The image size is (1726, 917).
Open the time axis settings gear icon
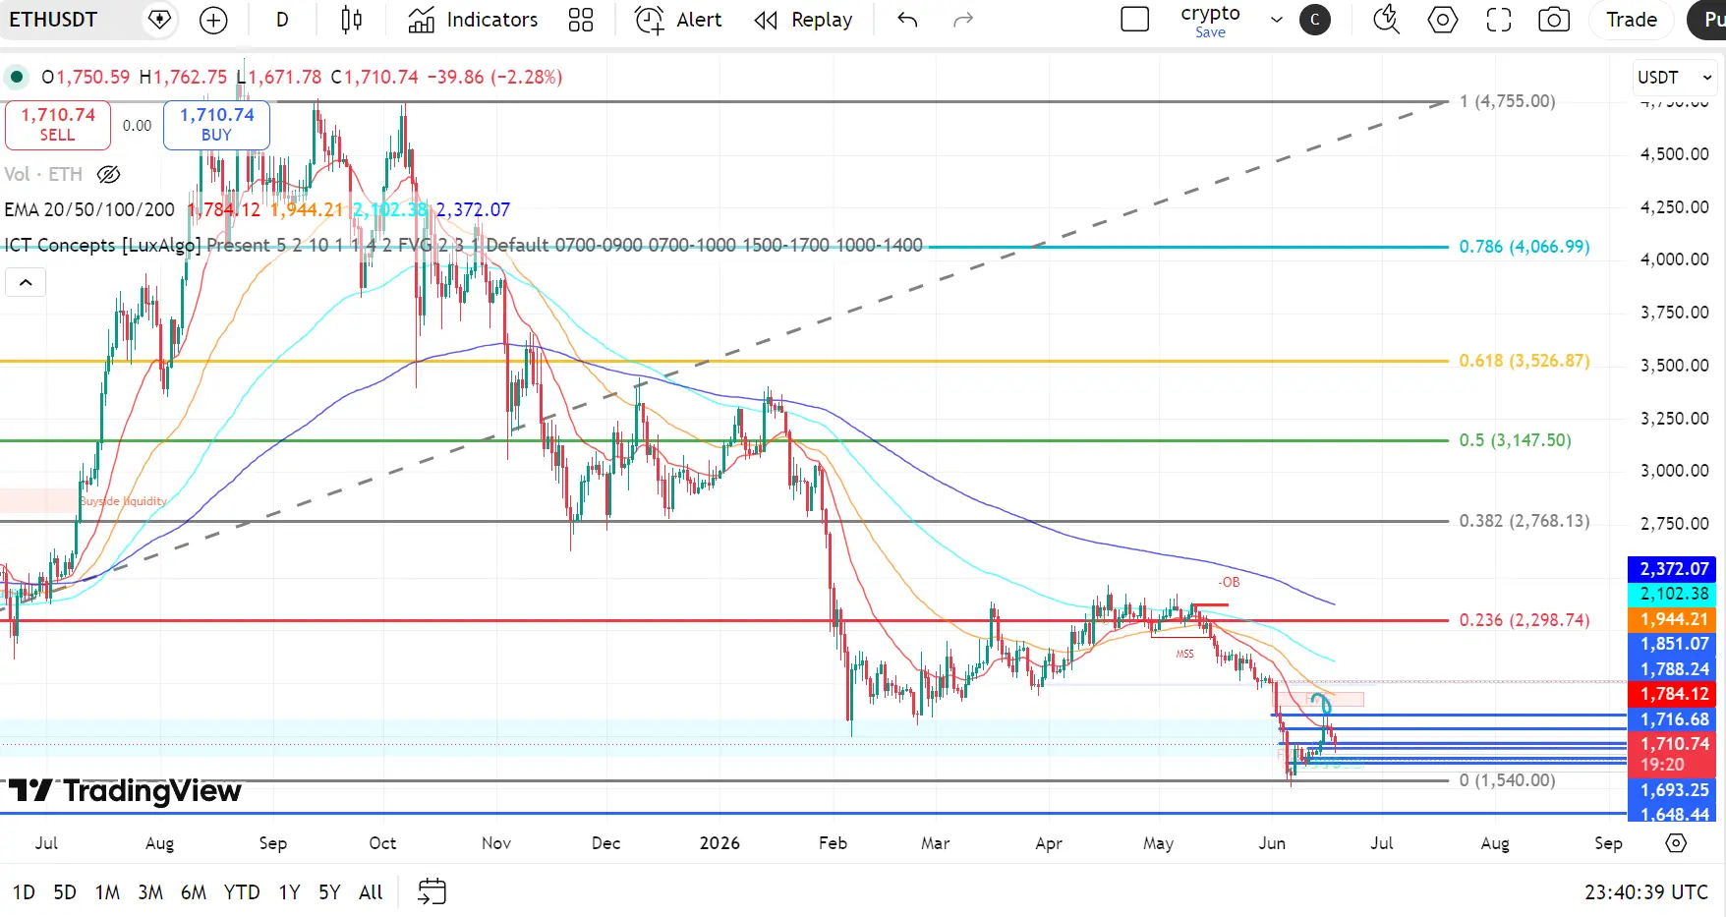1676,843
